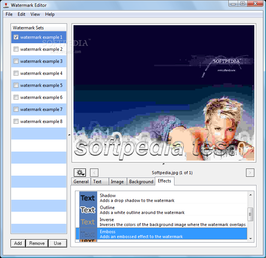This screenshot has width=266, height=258.
Task: Click the watermarked image preview
Action: [164, 93]
